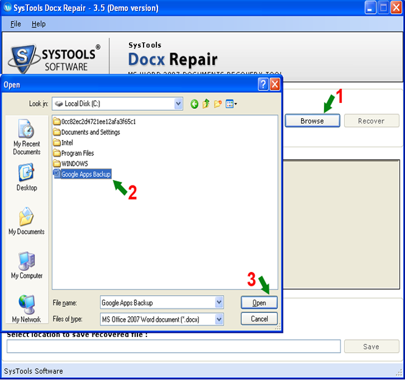Viewport: 405px width, 382px height.
Task: Go to My Documents location
Action: (x=27, y=221)
